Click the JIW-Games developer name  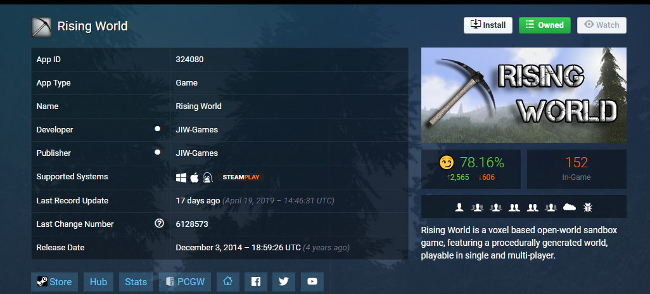point(196,130)
